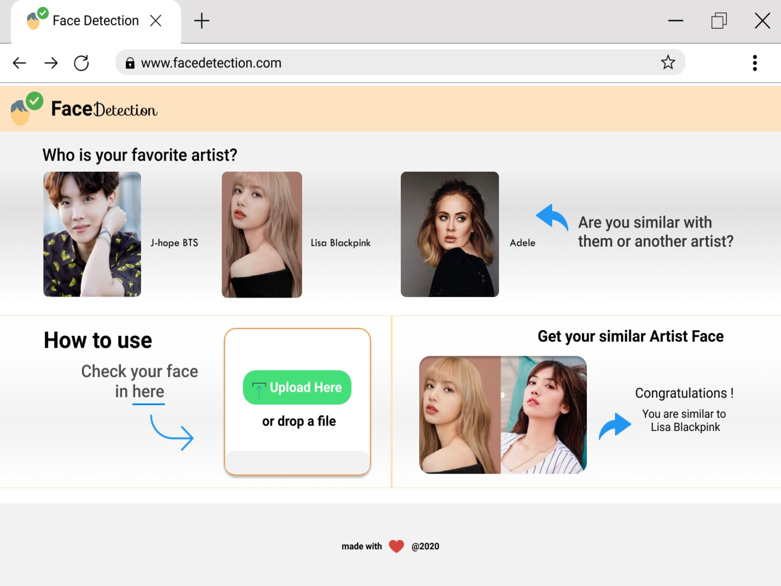Click "You are similar to Lisa Blackpink" text
781x586 pixels.
(684, 420)
